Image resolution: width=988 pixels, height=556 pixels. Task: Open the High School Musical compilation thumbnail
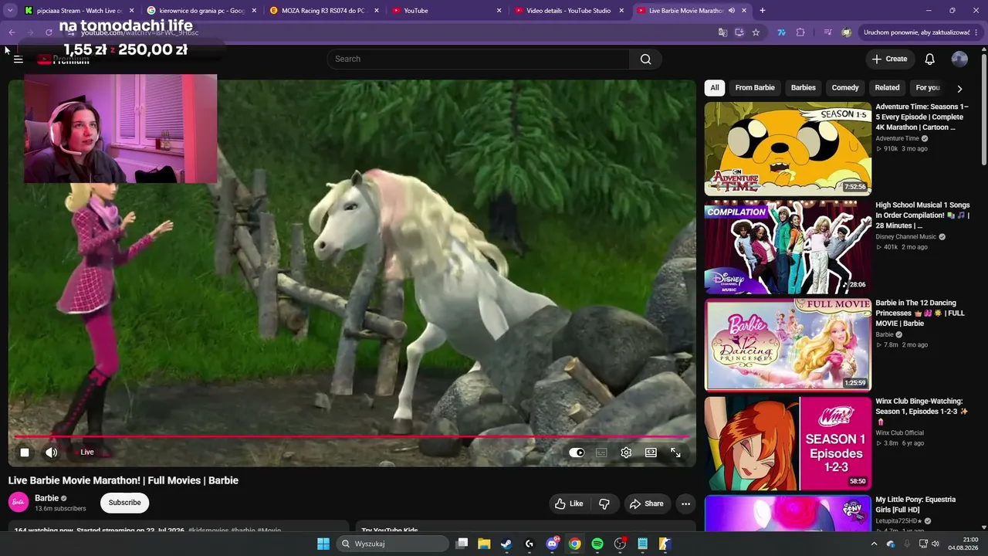coord(788,247)
